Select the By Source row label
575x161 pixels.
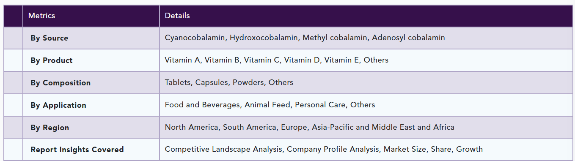pos(49,38)
